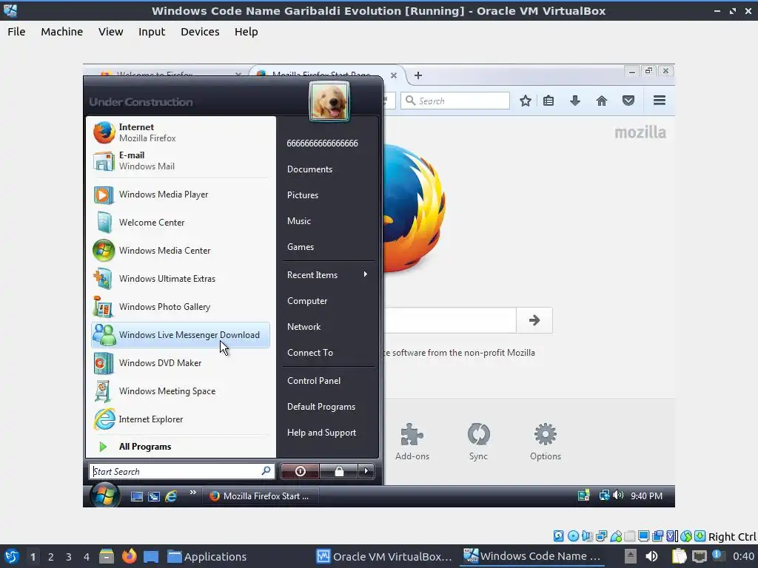Open Firefox downloads arrow icon
758x568 pixels.
pos(574,101)
